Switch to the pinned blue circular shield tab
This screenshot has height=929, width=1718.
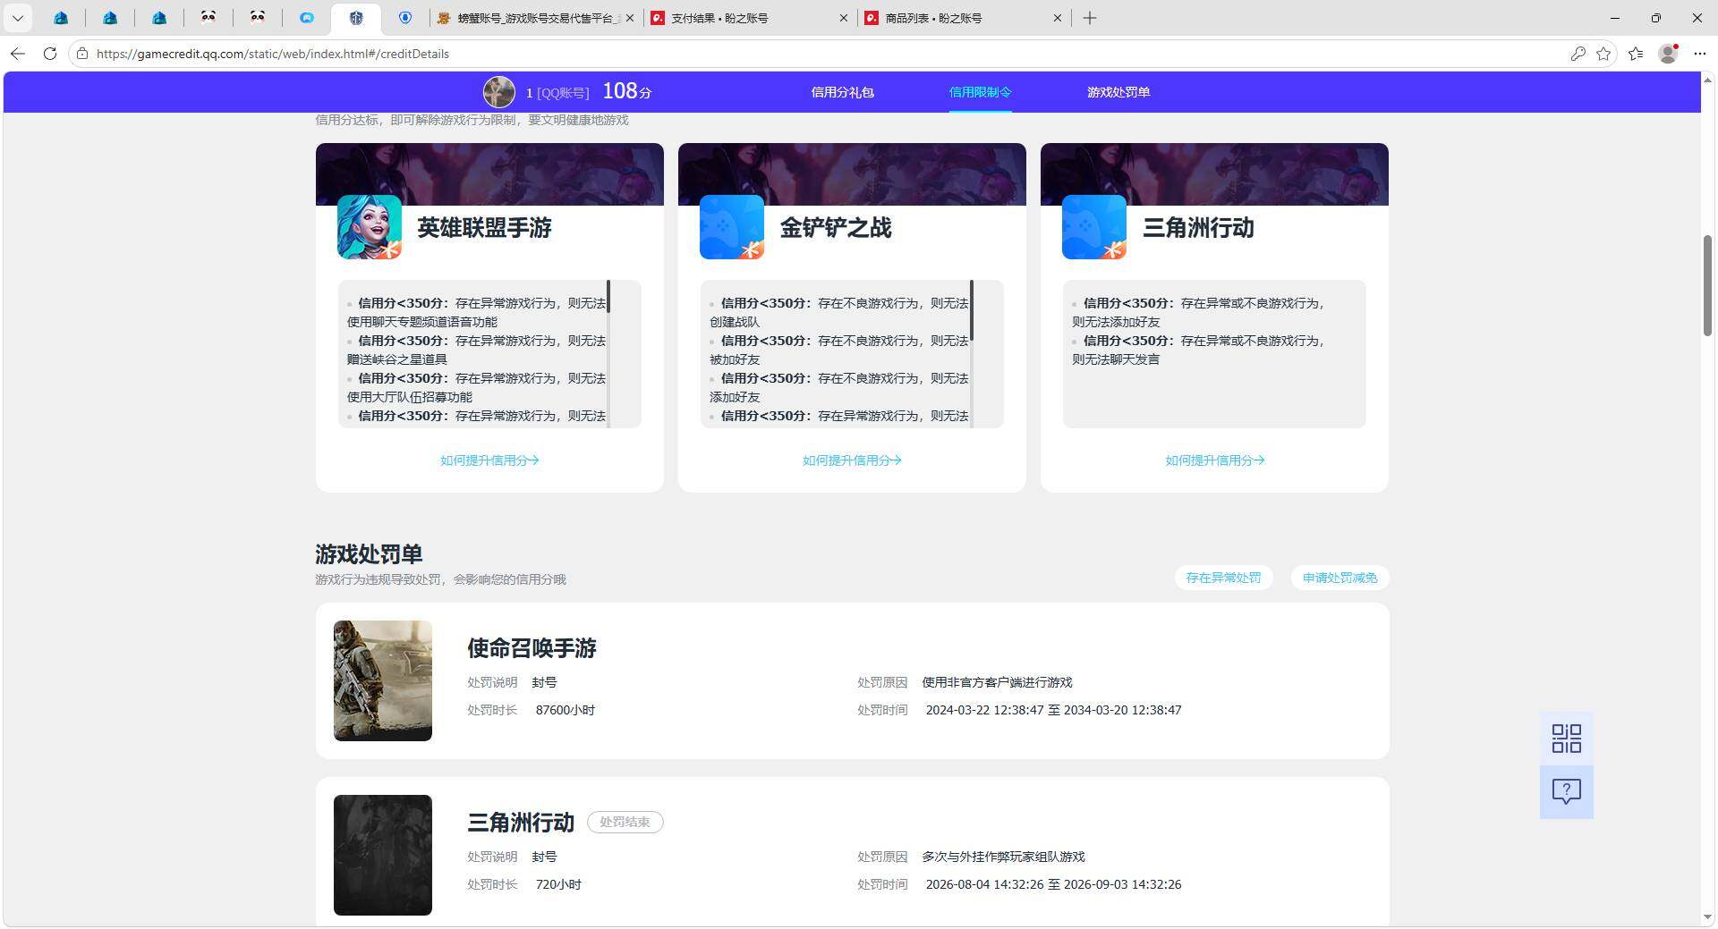click(404, 18)
